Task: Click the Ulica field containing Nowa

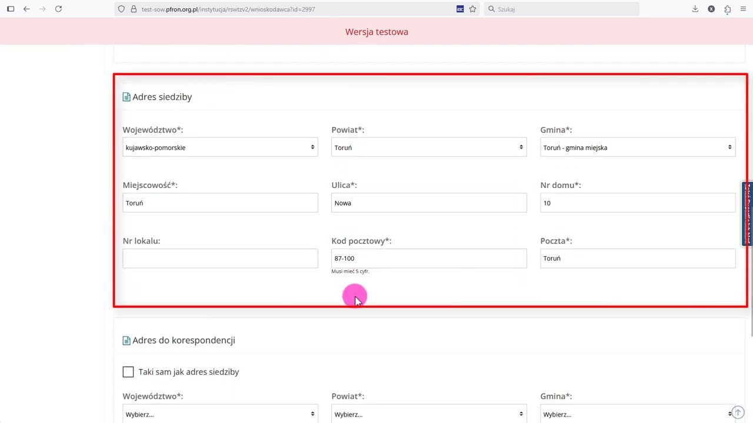Action: pos(429,203)
